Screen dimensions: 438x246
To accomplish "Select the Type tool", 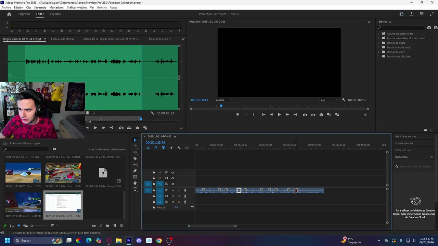I will click(x=135, y=189).
